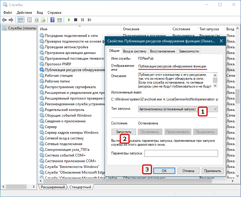The image size is (241, 197).
Task: Switch to the Зависимости tab
Action: coord(189,51)
